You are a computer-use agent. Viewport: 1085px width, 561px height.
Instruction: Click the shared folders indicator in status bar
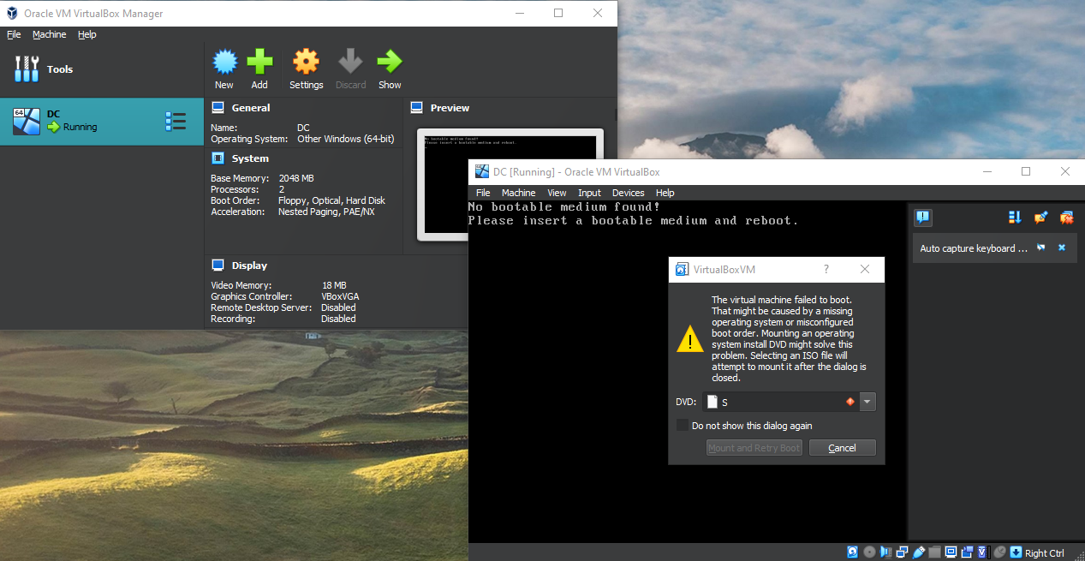934,552
